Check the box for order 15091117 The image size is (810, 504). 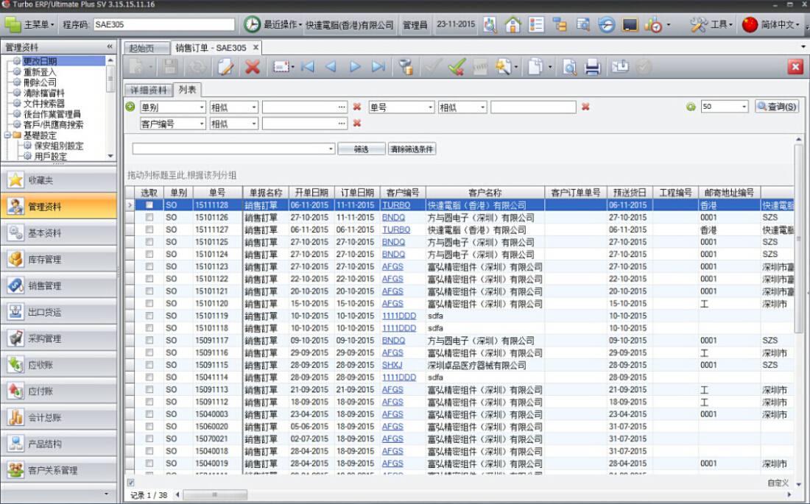pos(149,341)
